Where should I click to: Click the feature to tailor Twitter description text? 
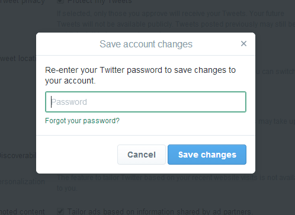(176, 183)
